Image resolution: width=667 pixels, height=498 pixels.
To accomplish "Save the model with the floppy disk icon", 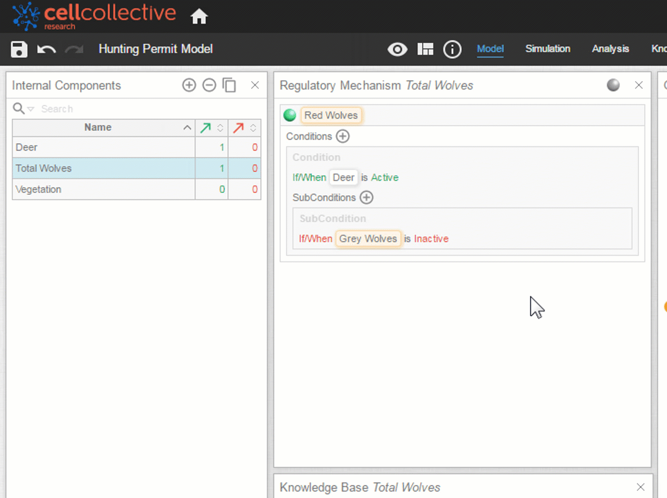I will tap(19, 49).
